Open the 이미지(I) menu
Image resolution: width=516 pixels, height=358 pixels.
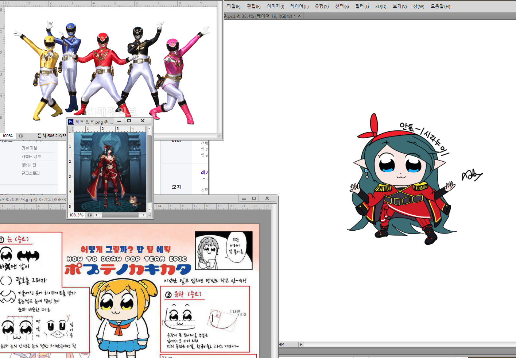point(275,6)
